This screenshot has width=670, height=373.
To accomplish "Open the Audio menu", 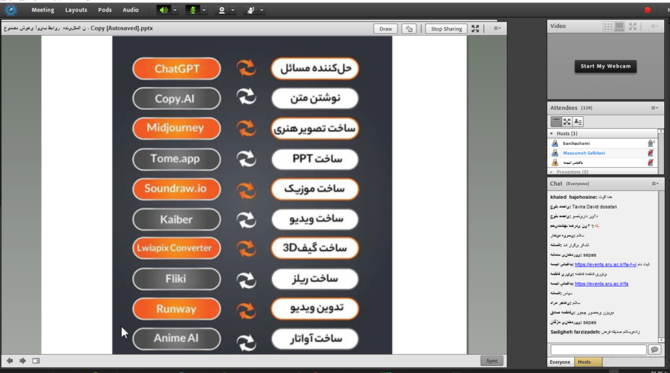I will click(131, 10).
